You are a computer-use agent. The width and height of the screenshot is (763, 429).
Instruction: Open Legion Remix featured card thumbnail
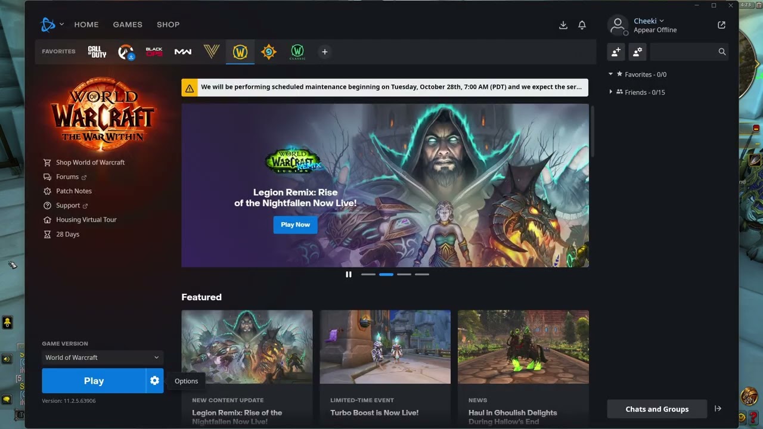tap(247, 347)
